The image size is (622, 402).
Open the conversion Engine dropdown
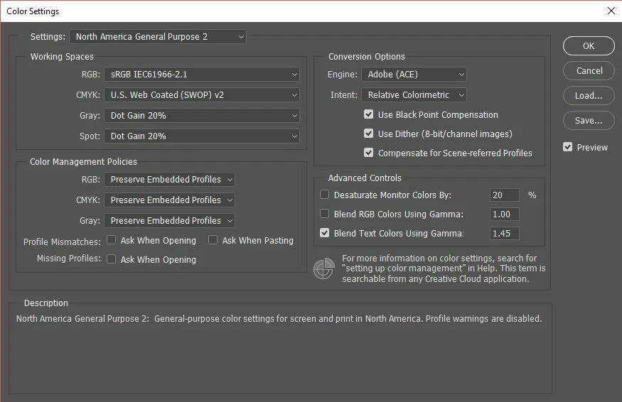tap(414, 74)
